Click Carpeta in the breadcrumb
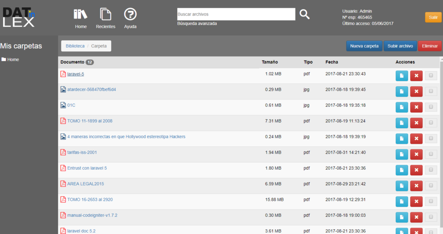 pos(99,46)
